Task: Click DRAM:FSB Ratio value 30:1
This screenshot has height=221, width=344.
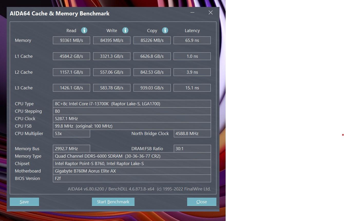Action: click(192, 149)
